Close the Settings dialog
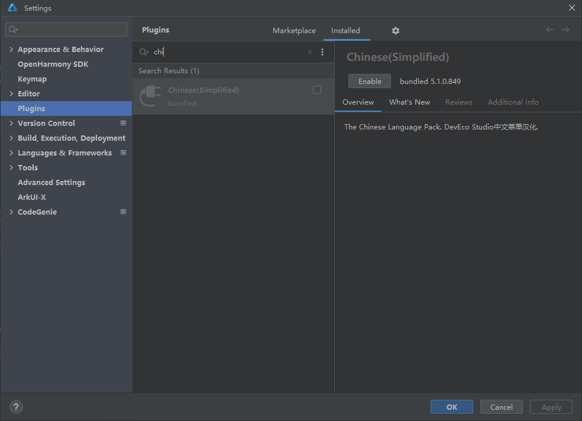This screenshot has width=582, height=421. (x=571, y=8)
